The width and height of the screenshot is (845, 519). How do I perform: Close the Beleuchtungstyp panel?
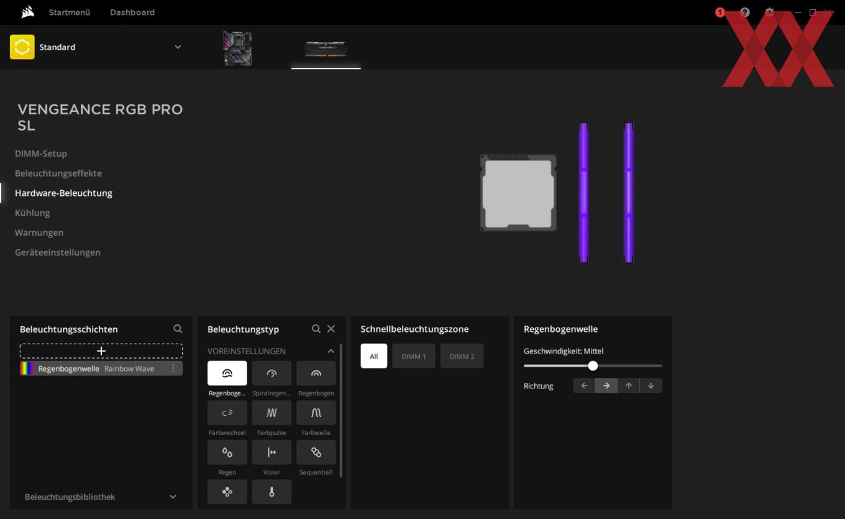tap(331, 329)
